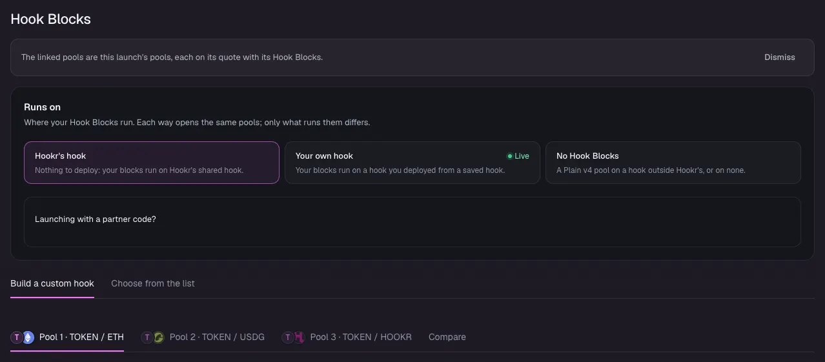Select Pool 1 TOKEN / ETH tab

[67, 337]
